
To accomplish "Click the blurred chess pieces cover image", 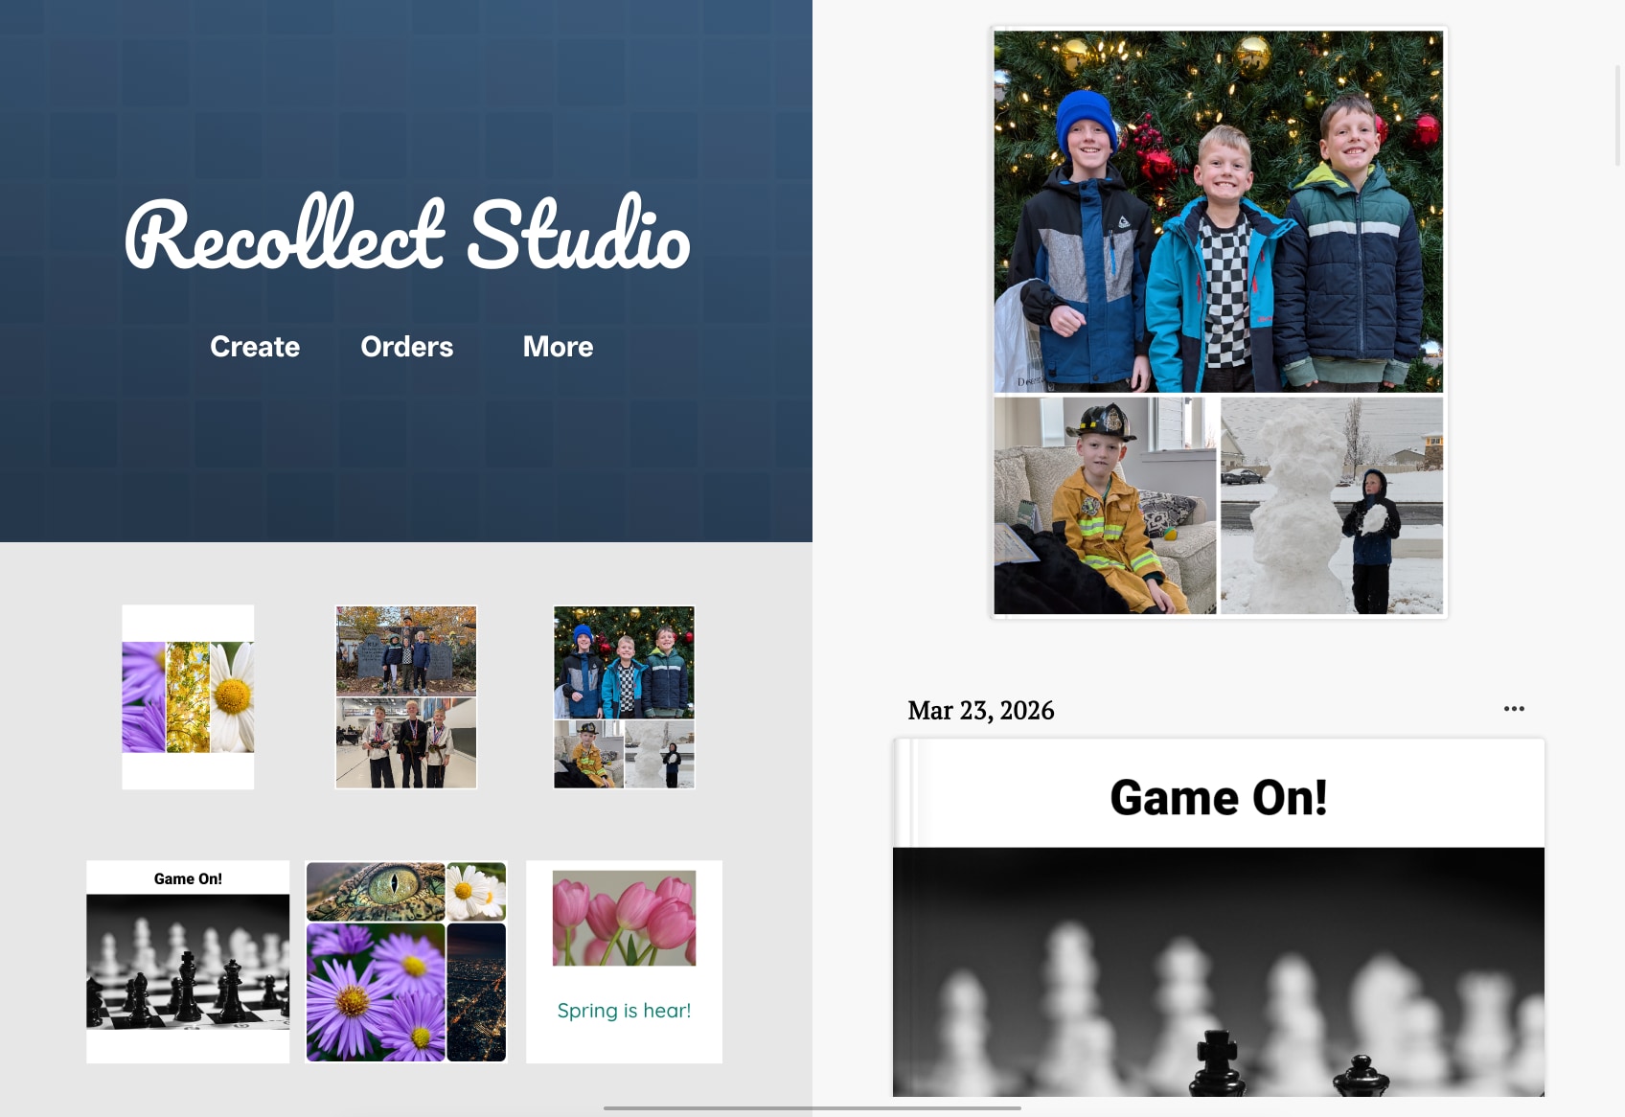I will pyautogui.click(x=1218, y=971).
